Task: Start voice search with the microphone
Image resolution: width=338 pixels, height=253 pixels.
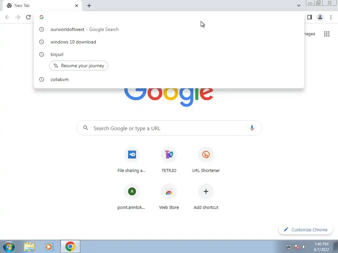Action: click(252, 128)
